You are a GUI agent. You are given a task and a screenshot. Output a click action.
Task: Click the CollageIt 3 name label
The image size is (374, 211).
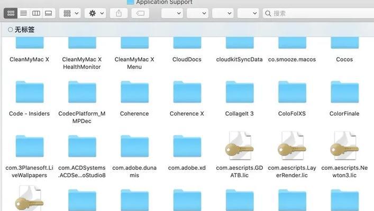click(239, 114)
